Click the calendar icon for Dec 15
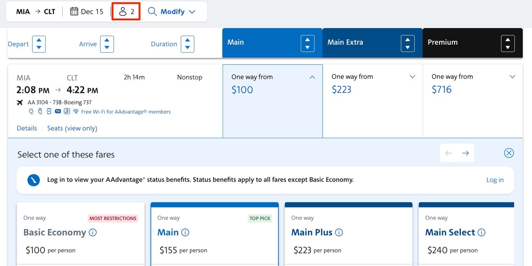The width and height of the screenshot is (532, 266). [74, 11]
